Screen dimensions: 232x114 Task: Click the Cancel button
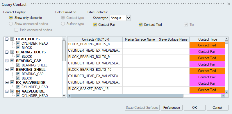(217, 108)
